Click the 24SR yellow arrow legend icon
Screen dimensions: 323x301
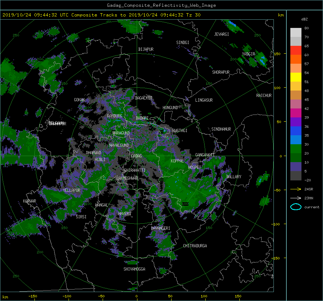click(296, 189)
